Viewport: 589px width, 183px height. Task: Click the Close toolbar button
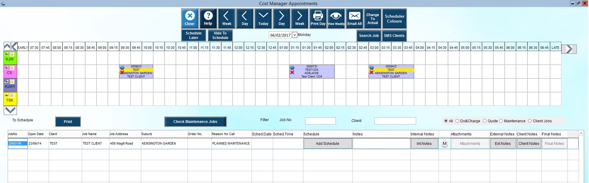click(190, 19)
